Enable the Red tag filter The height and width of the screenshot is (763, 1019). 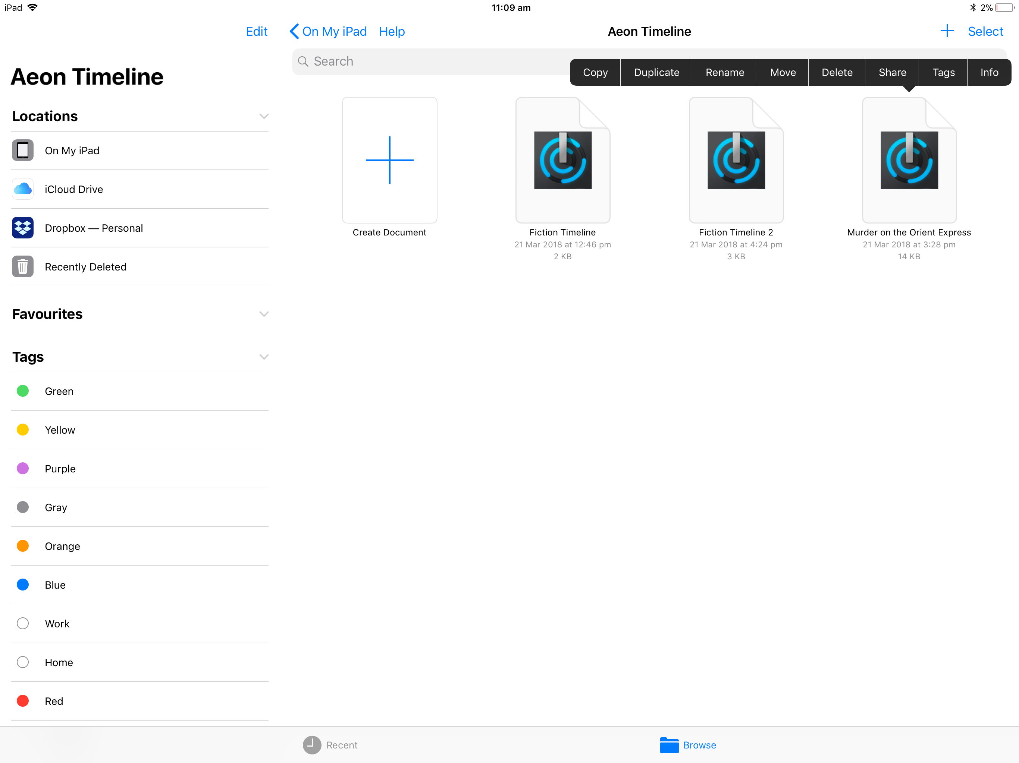(53, 701)
